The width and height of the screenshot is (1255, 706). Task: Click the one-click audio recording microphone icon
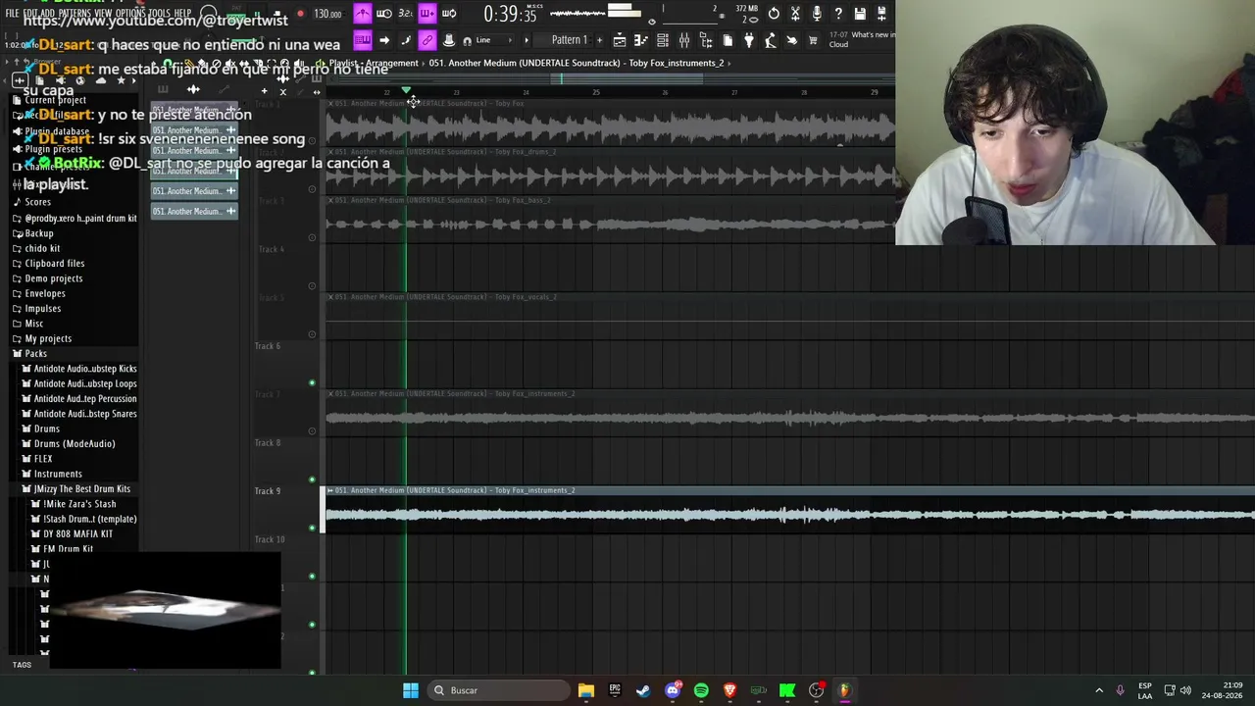pyautogui.click(x=817, y=14)
